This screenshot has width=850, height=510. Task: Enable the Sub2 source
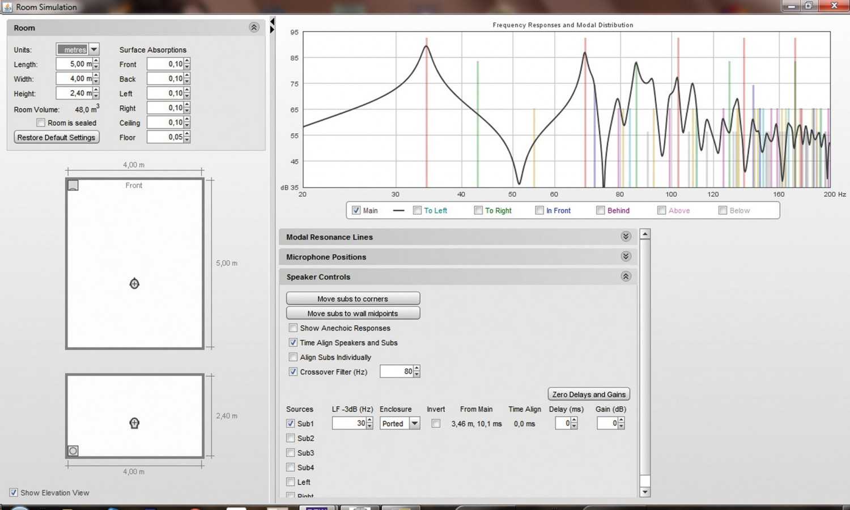(291, 438)
